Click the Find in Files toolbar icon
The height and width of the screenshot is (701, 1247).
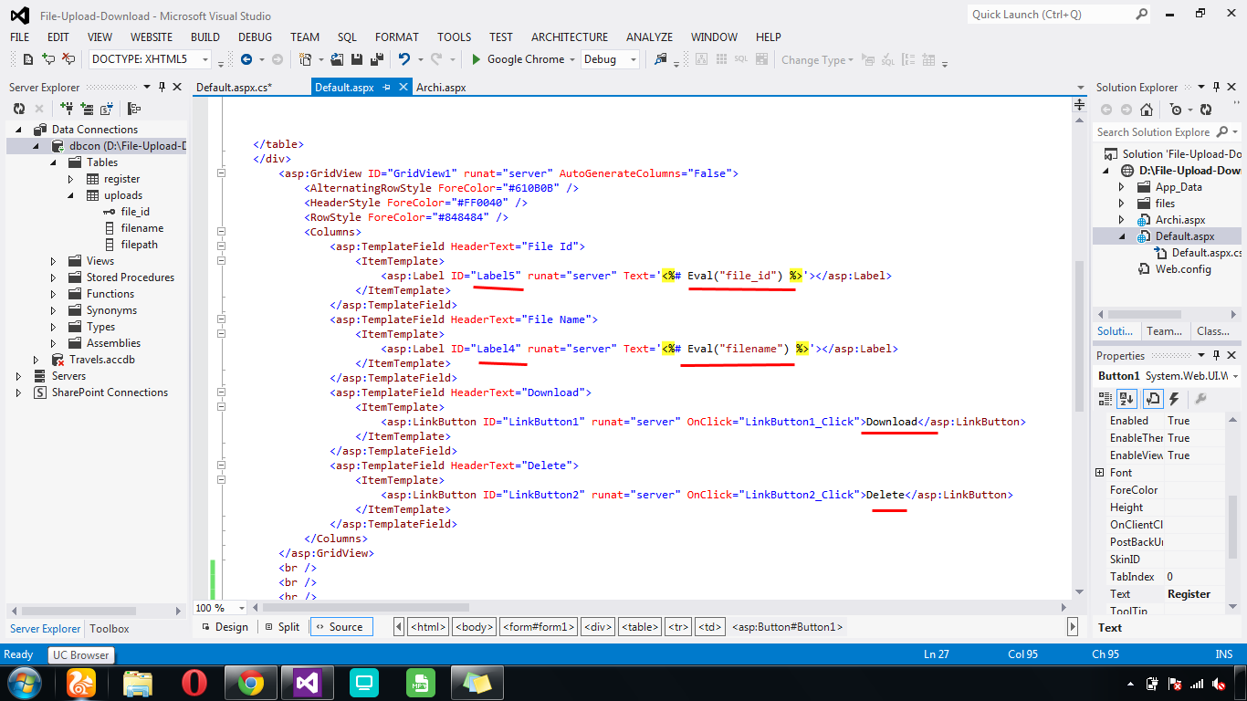tap(661, 59)
